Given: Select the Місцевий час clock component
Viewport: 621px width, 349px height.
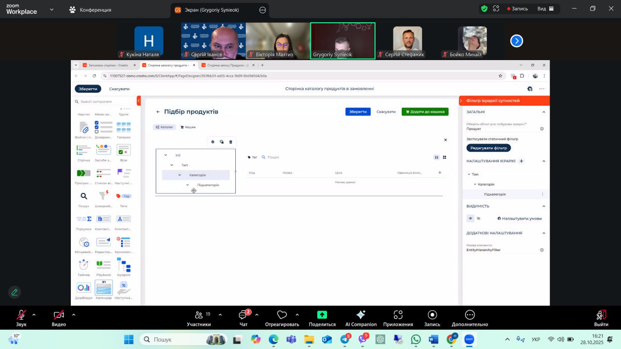Looking at the screenshot, I should coord(83,242).
